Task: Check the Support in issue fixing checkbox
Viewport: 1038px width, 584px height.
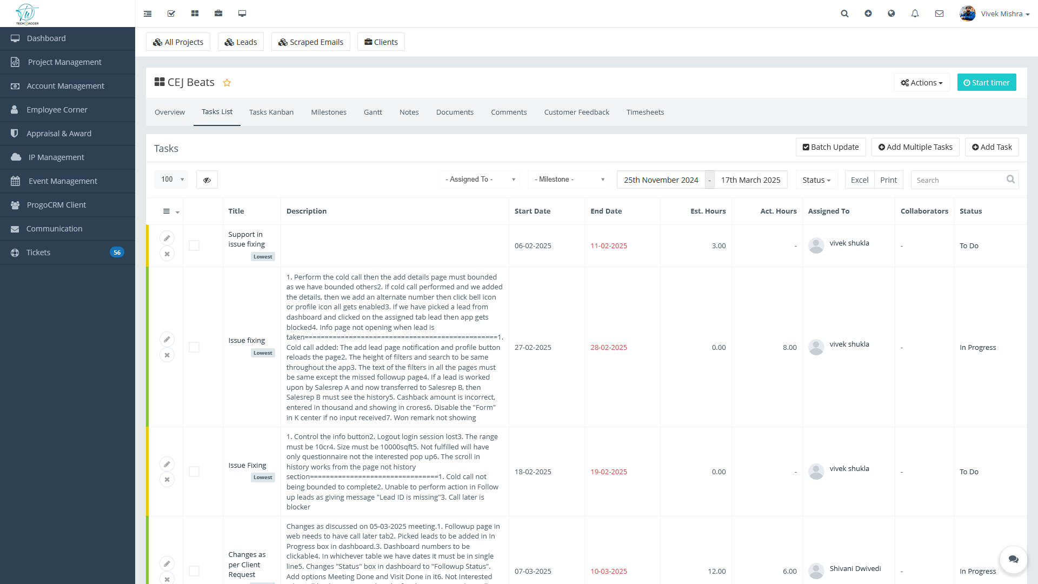Action: coord(194,245)
